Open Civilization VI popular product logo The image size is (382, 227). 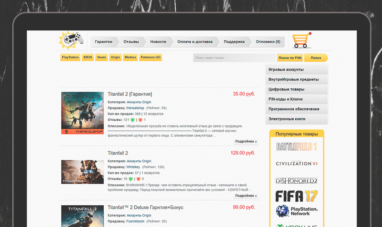[x=296, y=163]
